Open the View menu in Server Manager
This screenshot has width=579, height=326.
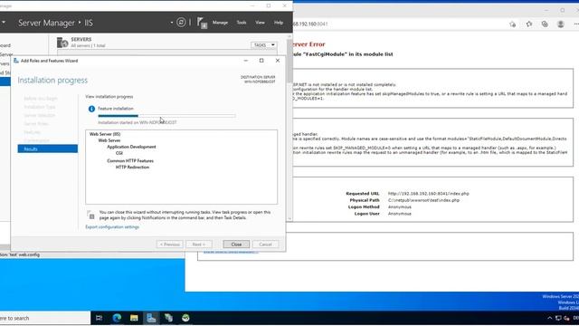pos(260,23)
